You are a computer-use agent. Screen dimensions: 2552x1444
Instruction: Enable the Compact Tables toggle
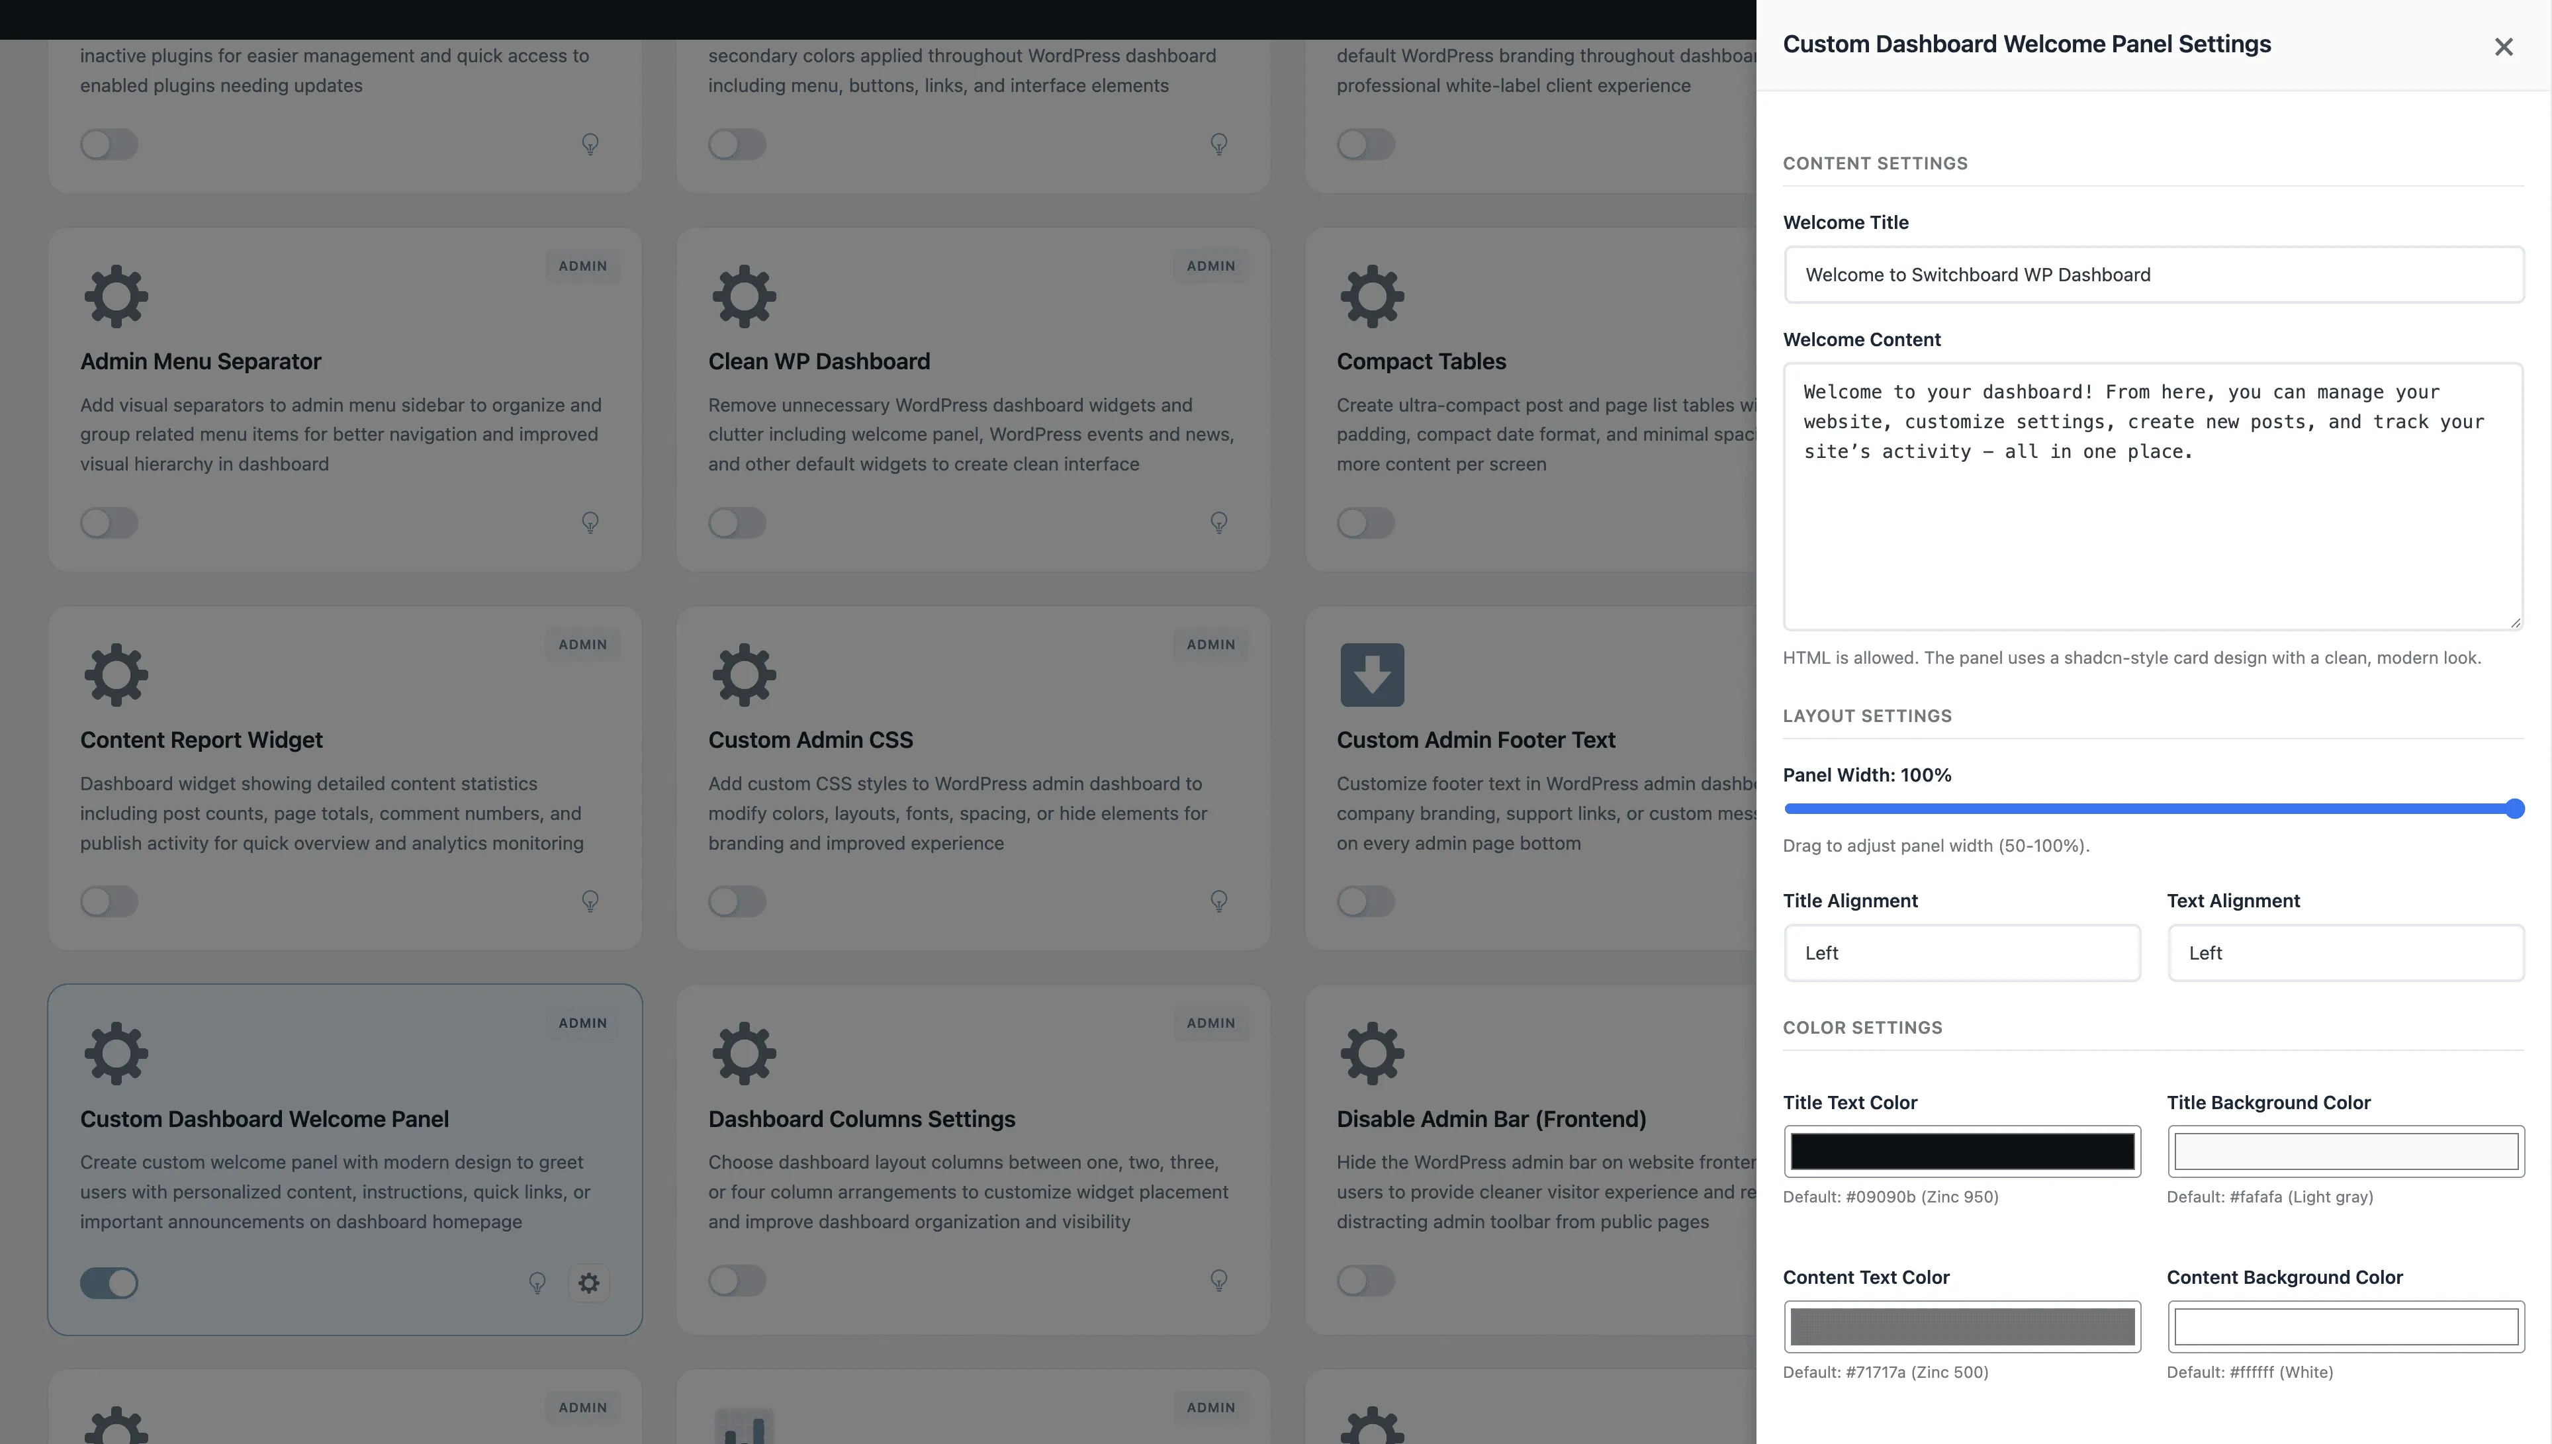coord(1365,523)
